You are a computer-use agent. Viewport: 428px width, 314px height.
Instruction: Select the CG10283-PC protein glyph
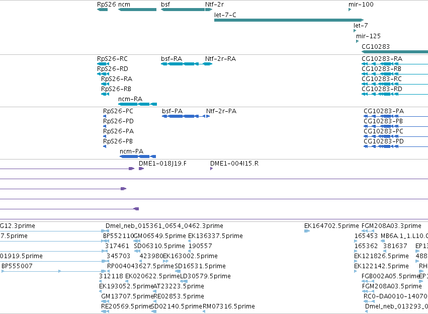click(396, 136)
